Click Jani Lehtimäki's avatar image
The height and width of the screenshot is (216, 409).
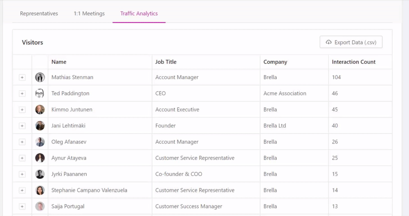click(x=40, y=126)
